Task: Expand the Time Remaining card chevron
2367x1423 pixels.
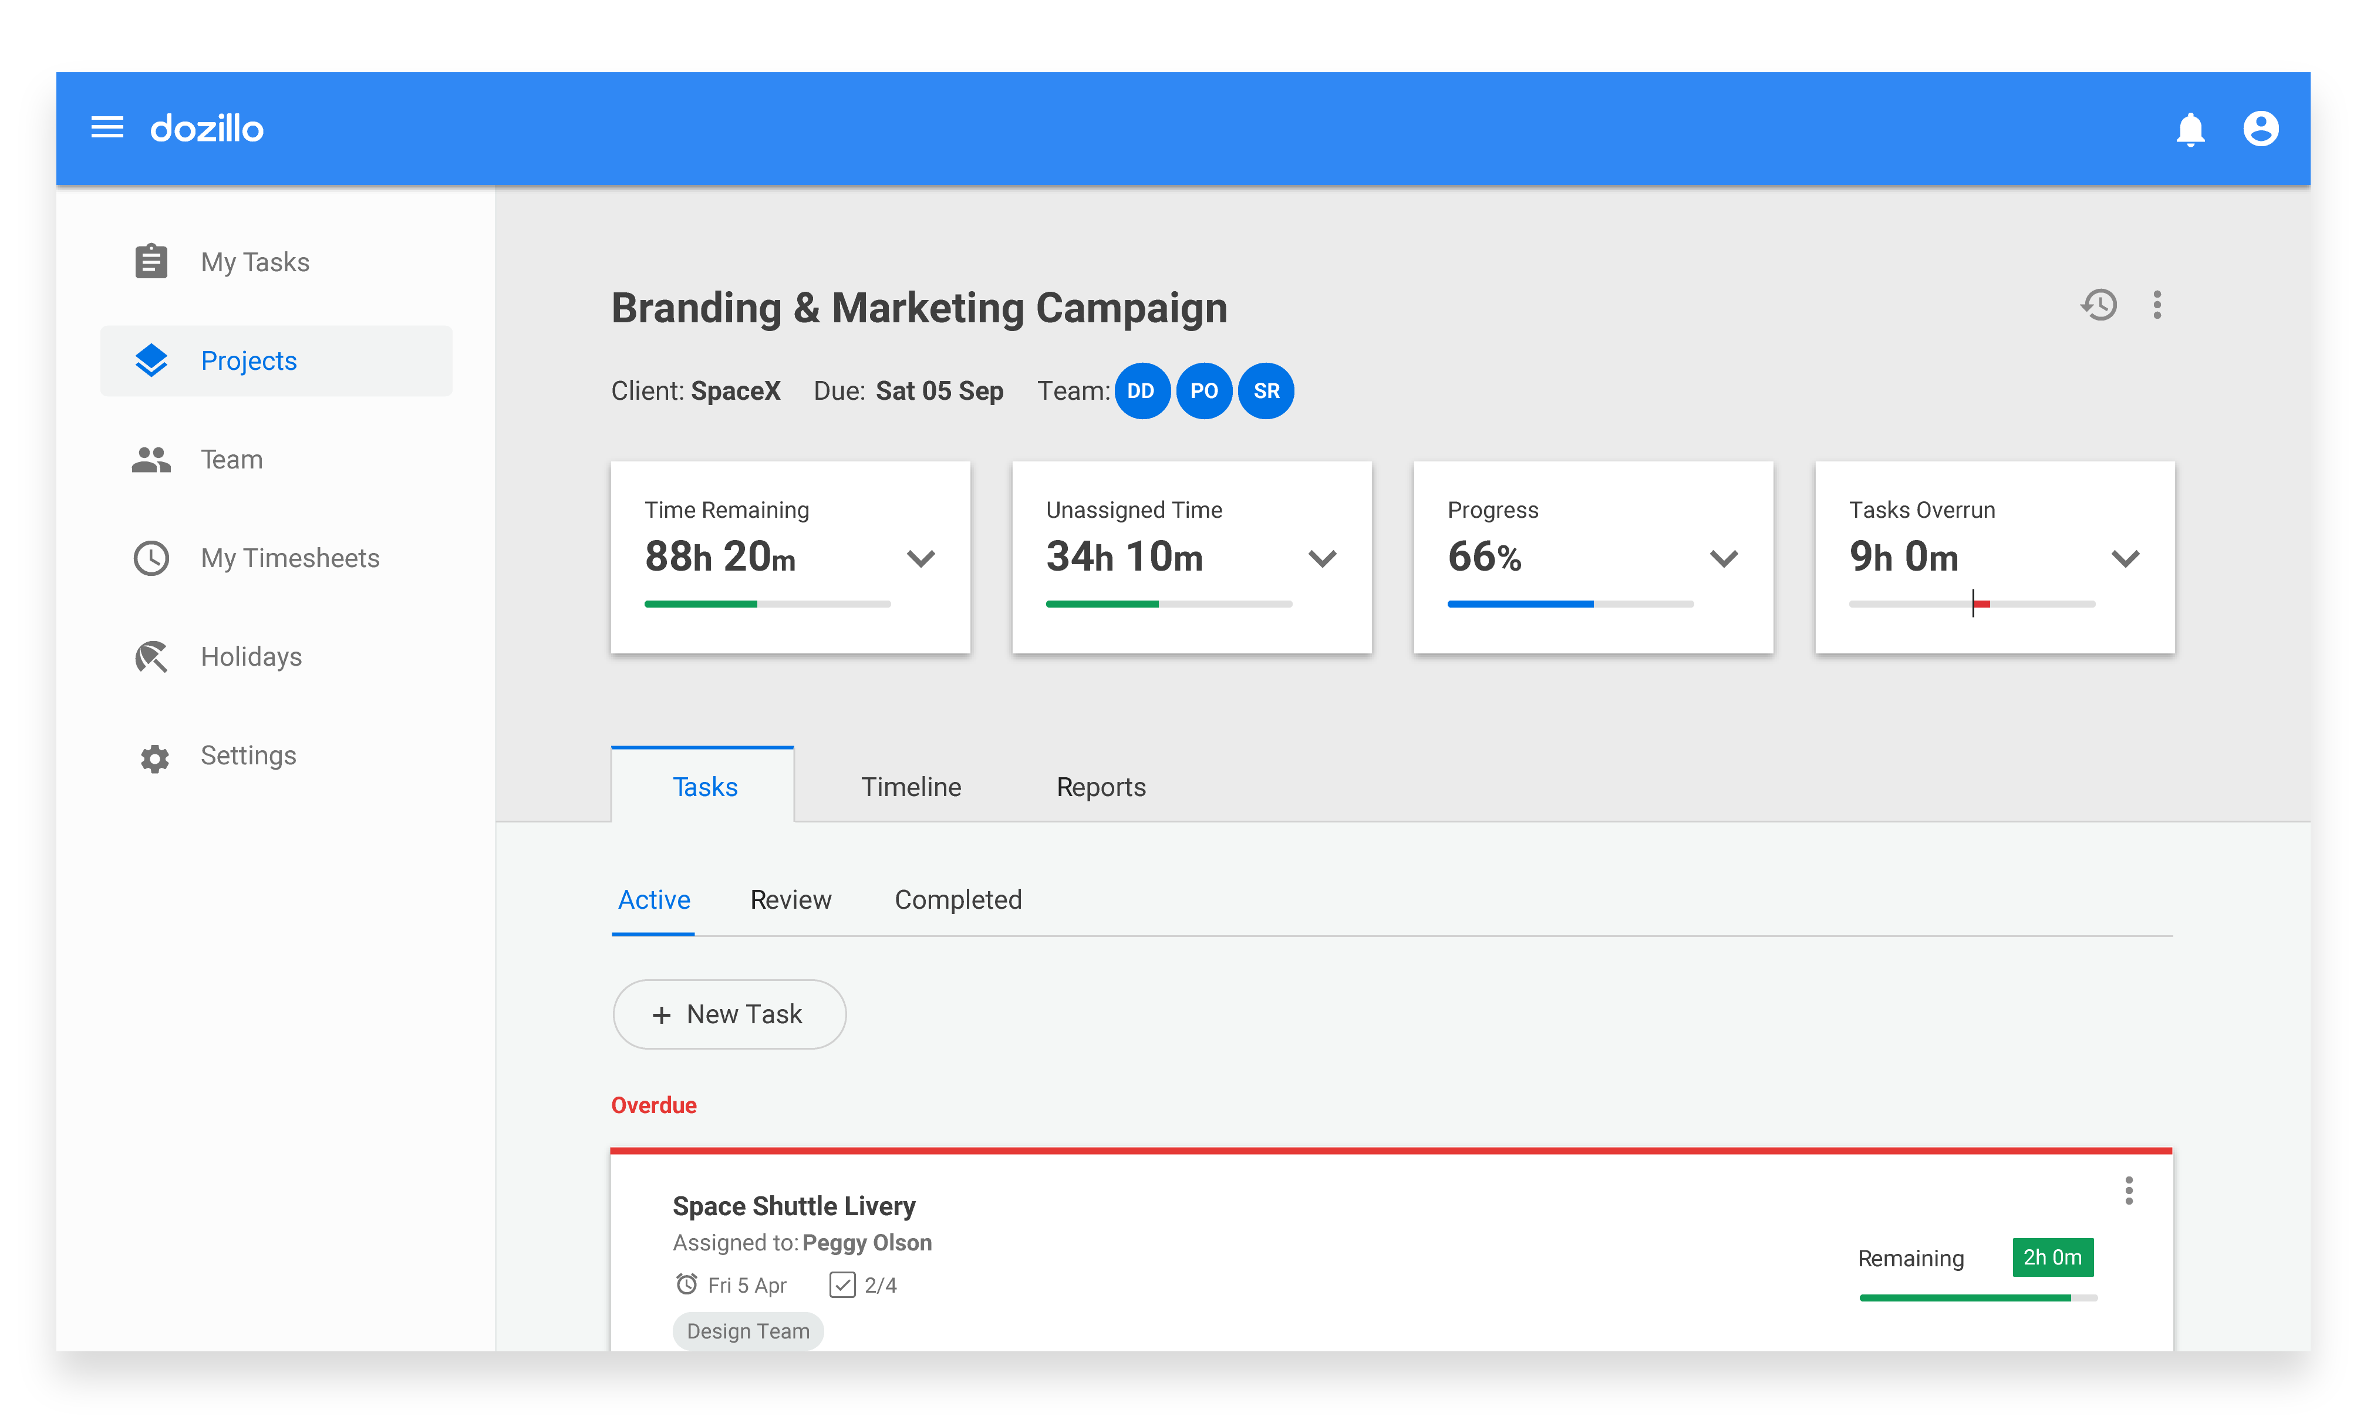Action: [x=920, y=558]
